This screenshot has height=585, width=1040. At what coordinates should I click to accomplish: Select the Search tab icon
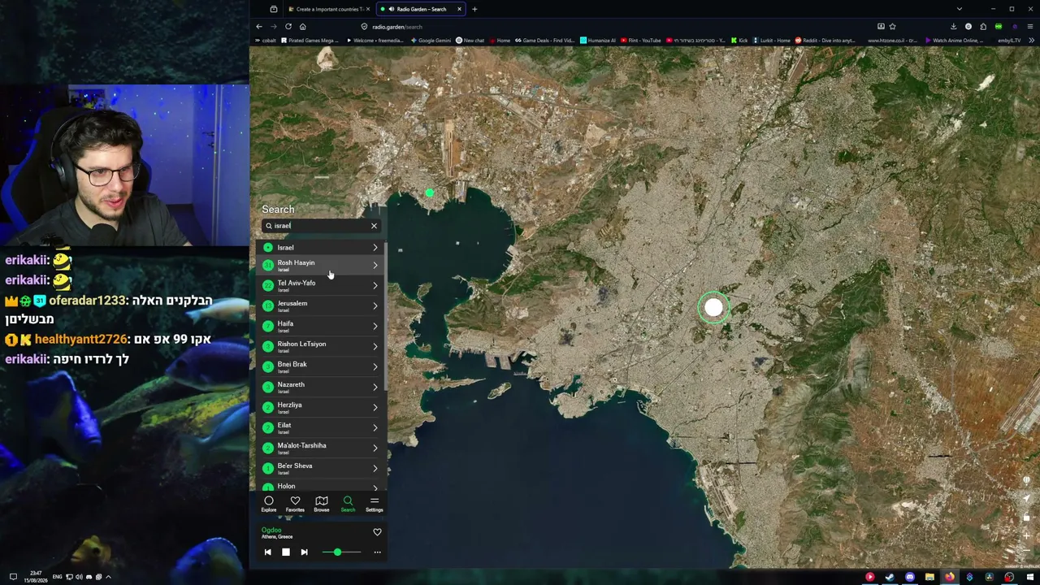click(348, 504)
